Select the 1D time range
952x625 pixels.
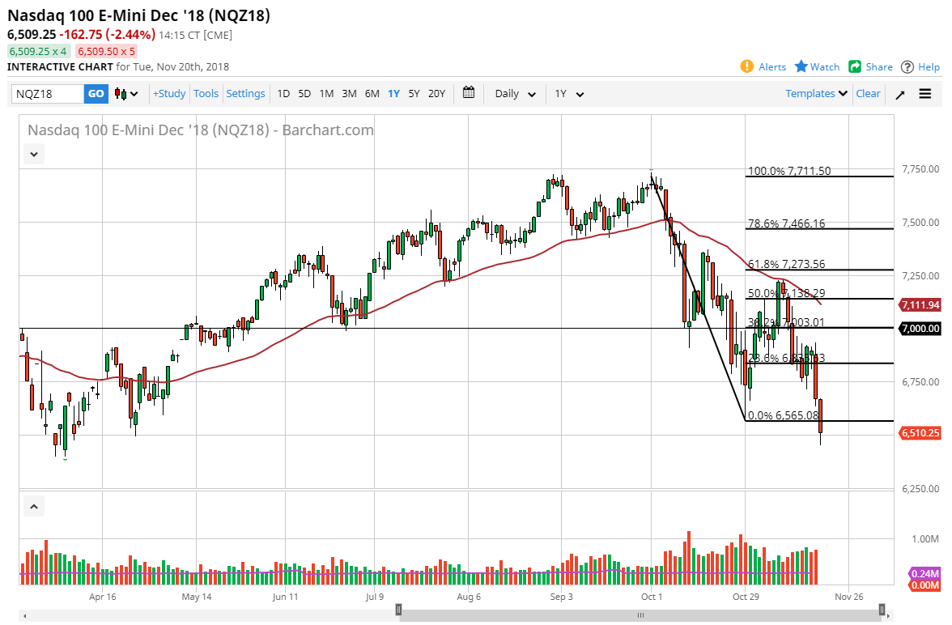pos(283,94)
